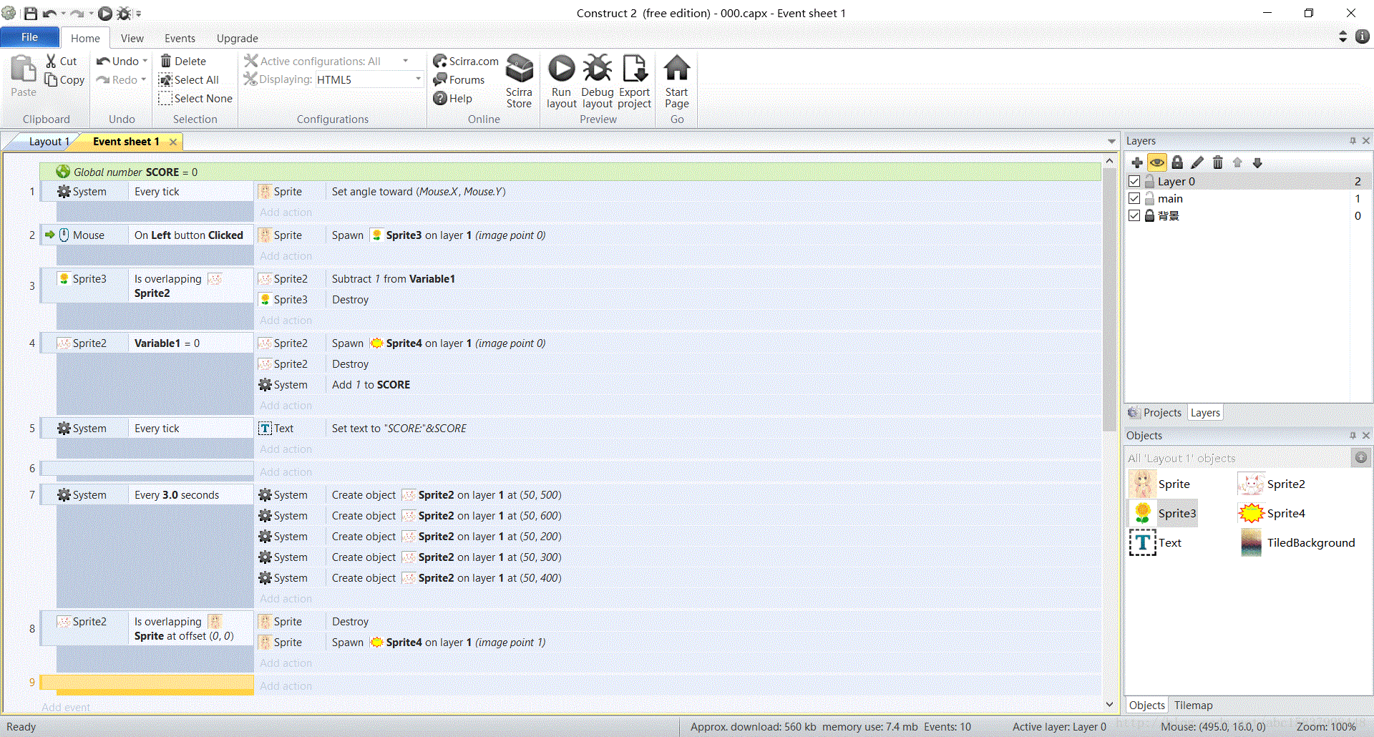Viewport: 1374px width, 737px height.
Task: Open Export project from the ribbon
Action: tap(634, 82)
